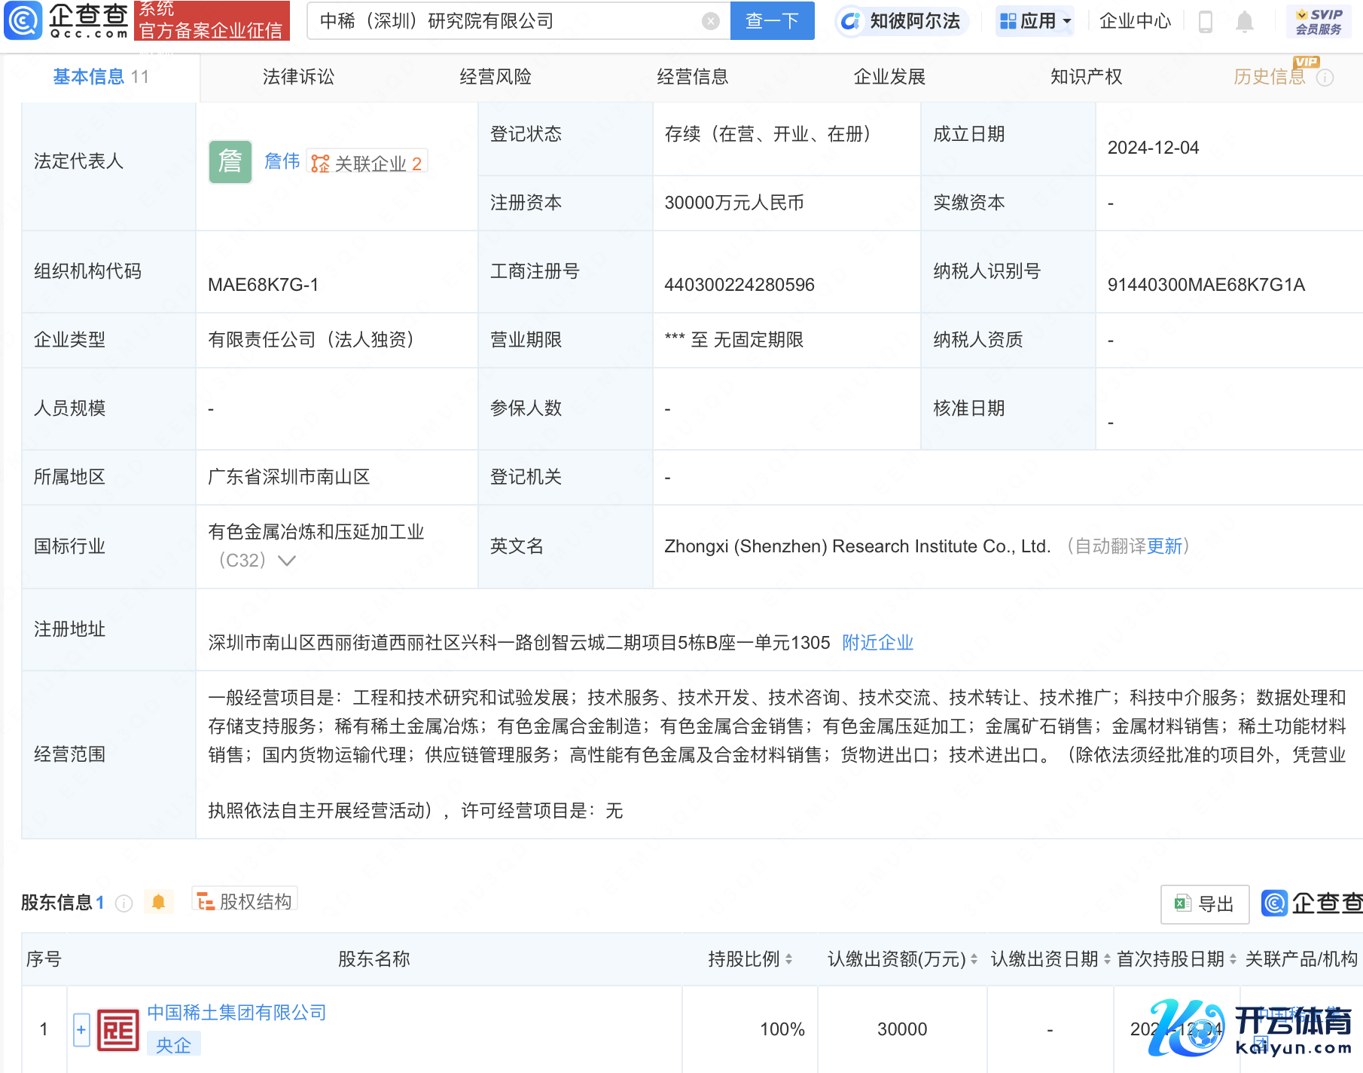
Task: Open the notifications bell in header
Action: coord(1245,22)
